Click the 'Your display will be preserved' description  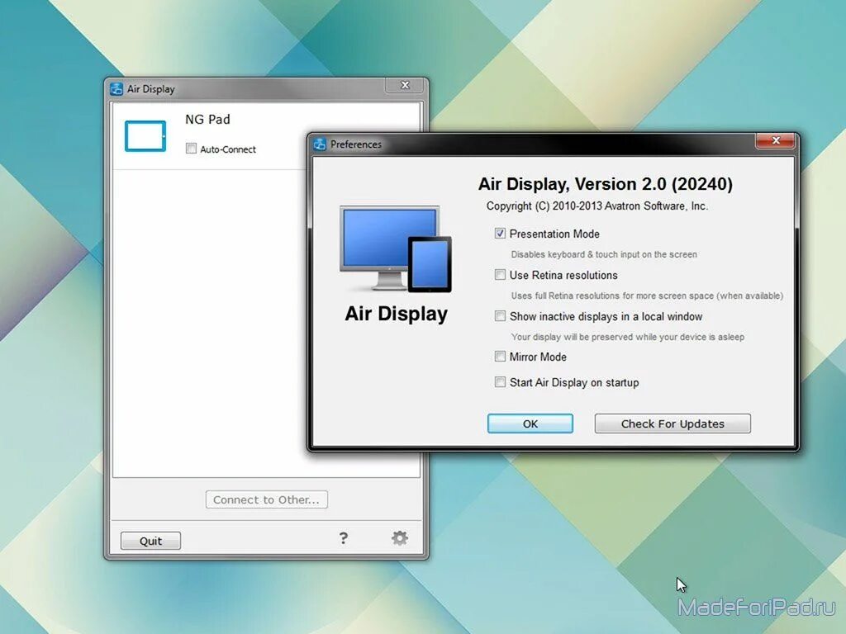[x=628, y=337]
